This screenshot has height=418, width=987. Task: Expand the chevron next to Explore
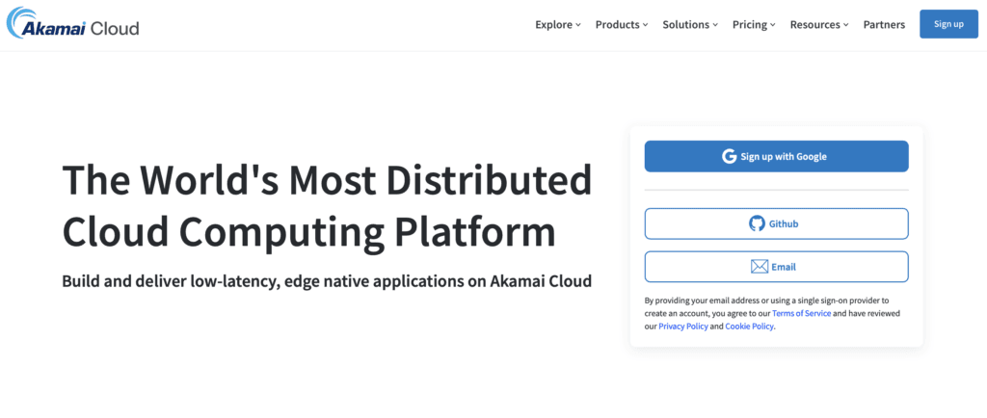coord(578,25)
